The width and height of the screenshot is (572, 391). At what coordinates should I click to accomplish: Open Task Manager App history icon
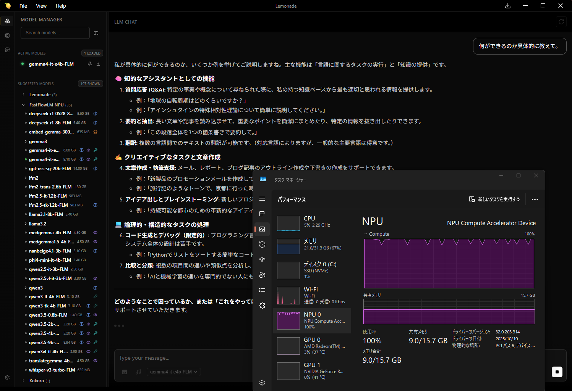[x=262, y=245]
